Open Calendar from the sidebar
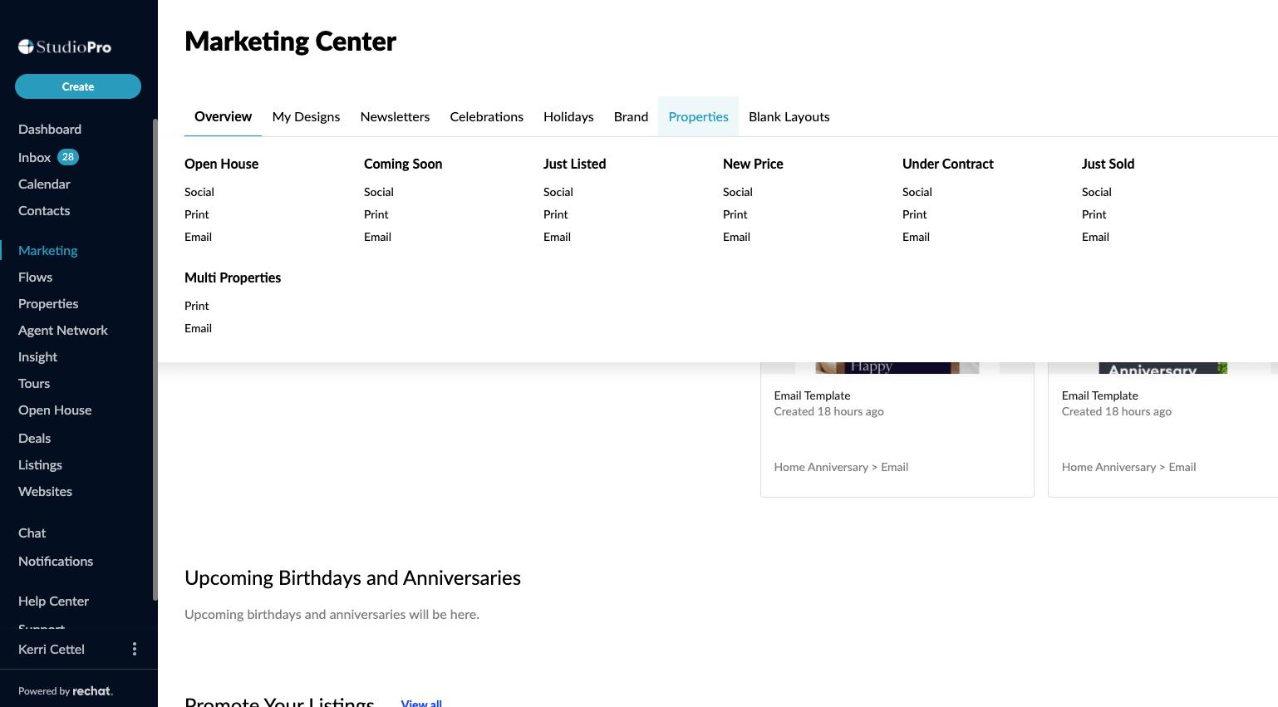1278x707 pixels. click(44, 184)
